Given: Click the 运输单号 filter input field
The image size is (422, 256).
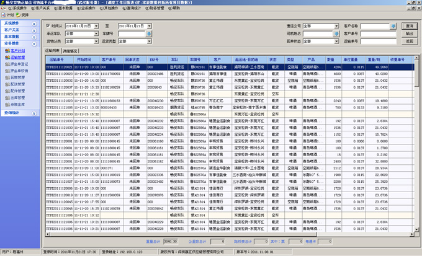Looking at the screenshot, I should pyautogui.click(x=379, y=41).
